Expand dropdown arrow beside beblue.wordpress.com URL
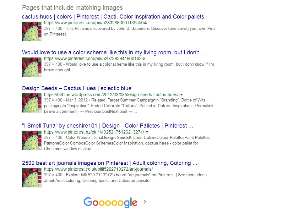The height and width of the screenshot is (208, 304). [x=182, y=95]
